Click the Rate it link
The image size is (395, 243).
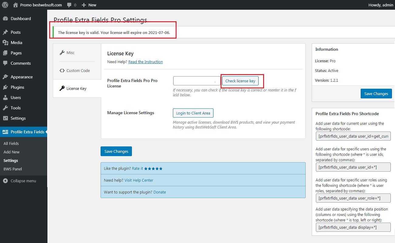click(x=137, y=169)
